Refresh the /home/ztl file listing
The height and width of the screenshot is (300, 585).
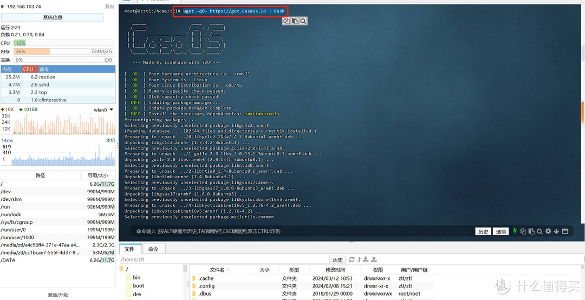pos(352,259)
